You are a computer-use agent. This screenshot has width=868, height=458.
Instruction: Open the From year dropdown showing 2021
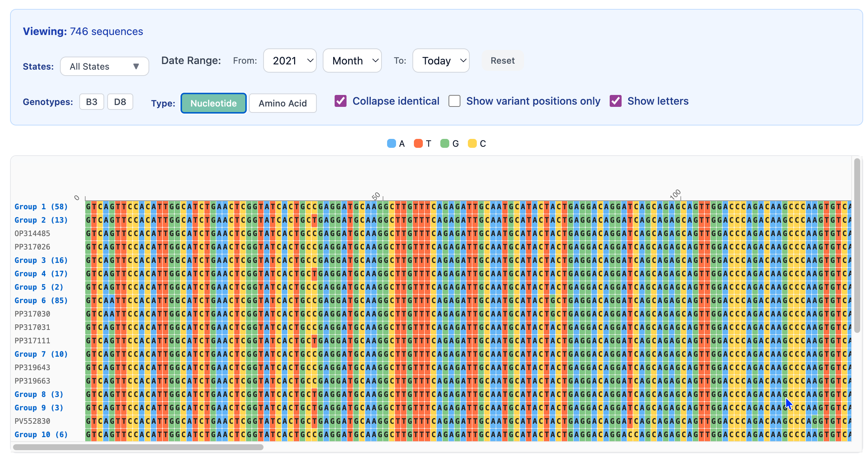[x=290, y=60]
